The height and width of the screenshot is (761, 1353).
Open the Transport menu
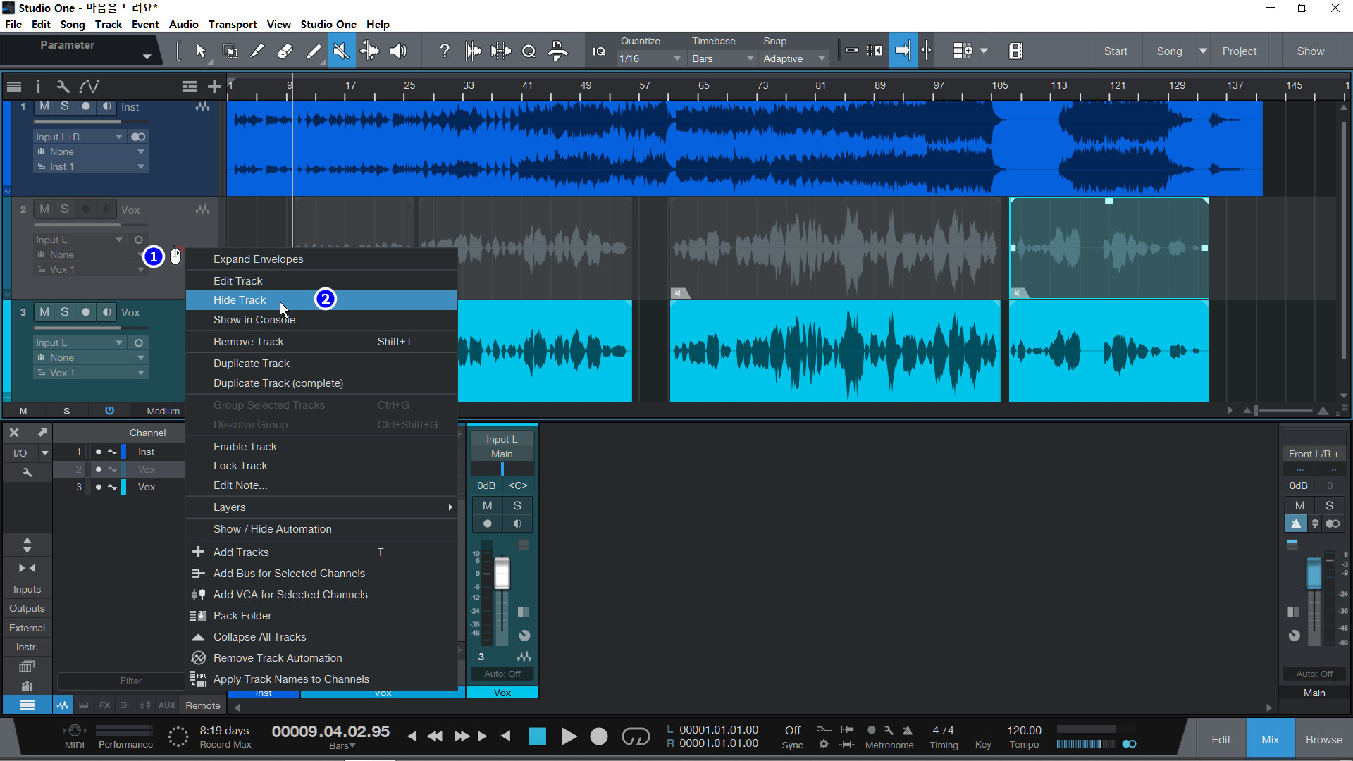click(x=232, y=24)
